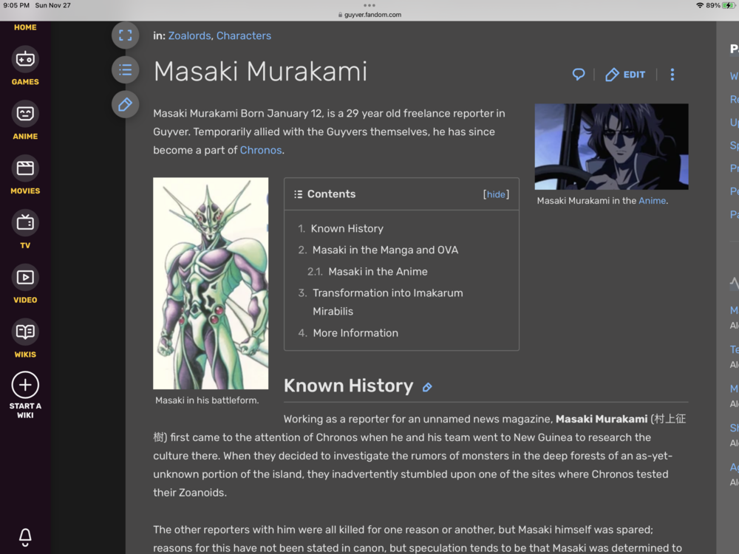Click the Masaki Murakami page title
Screen dimensions: 739x554
pyautogui.click(x=260, y=72)
